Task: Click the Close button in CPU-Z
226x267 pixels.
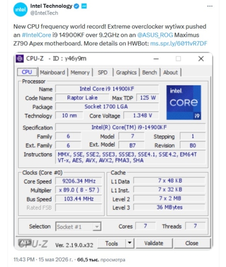Action: tap(192, 243)
